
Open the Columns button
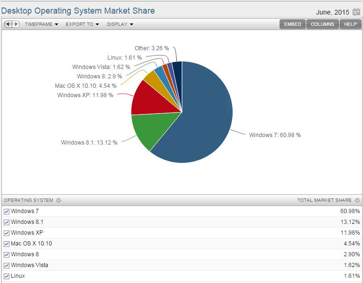(323, 24)
